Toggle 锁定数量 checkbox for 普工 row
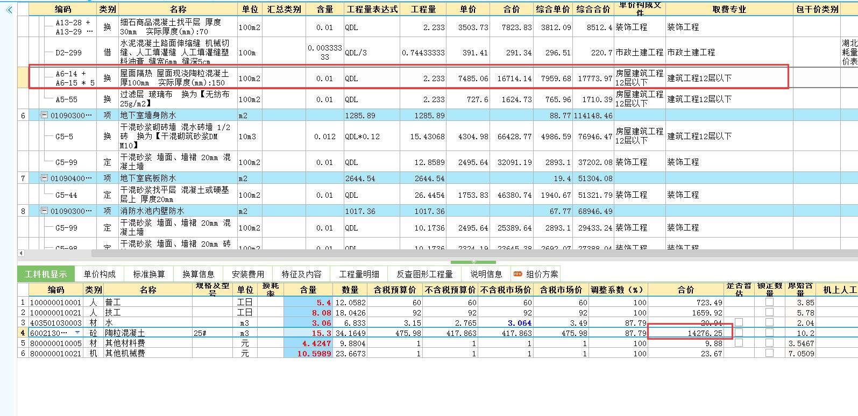Image resolution: width=858 pixels, height=416 pixels. click(769, 302)
